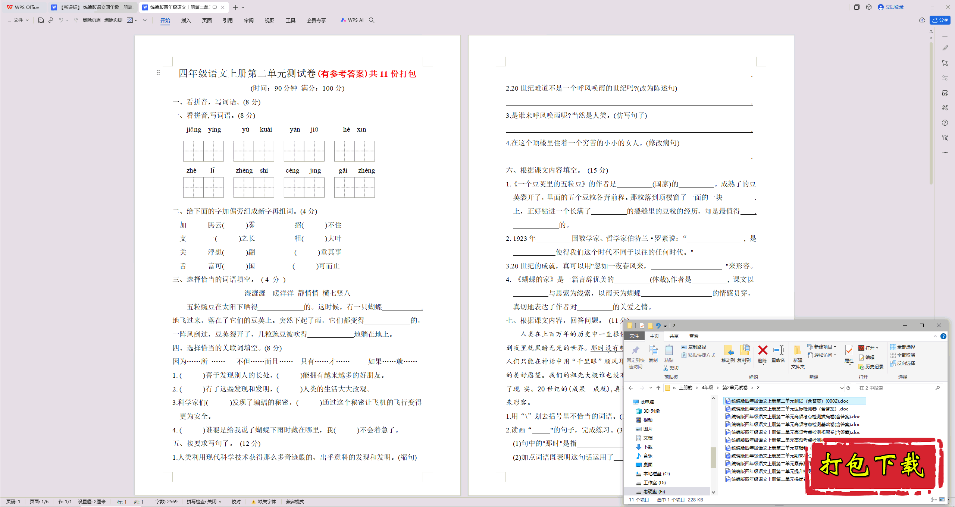Click 删除页脚 button
This screenshot has height=507, width=955.
click(113, 20)
